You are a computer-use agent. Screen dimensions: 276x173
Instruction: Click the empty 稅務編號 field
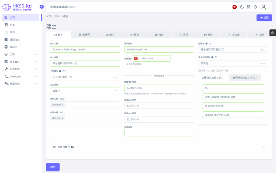coord(159,133)
